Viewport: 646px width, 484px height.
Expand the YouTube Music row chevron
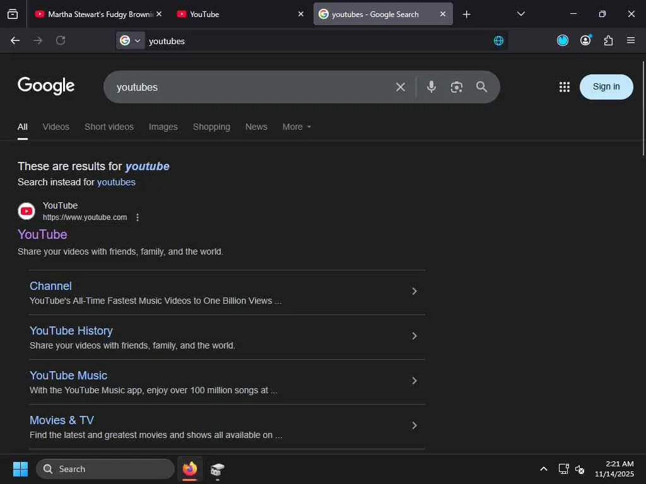point(414,381)
